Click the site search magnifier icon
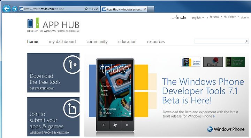 (x=246, y=41)
